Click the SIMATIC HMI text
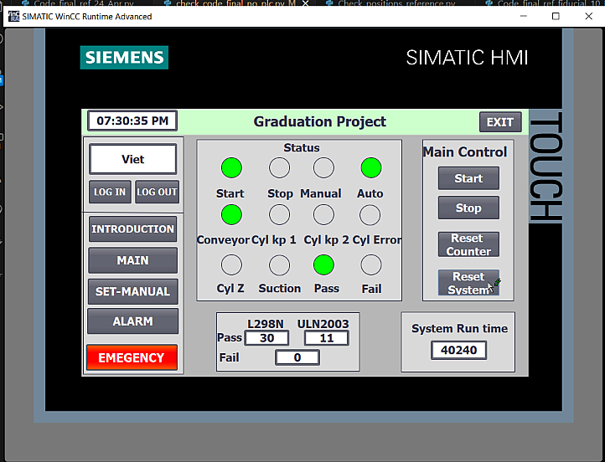 pyautogui.click(x=467, y=58)
